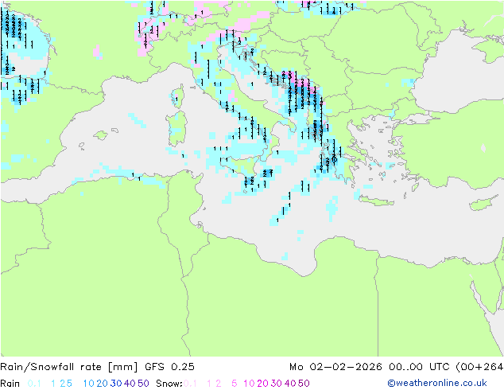The height and width of the screenshot is (390, 504).
Task: Select the Snow legend value 40
Action: pos(290,384)
